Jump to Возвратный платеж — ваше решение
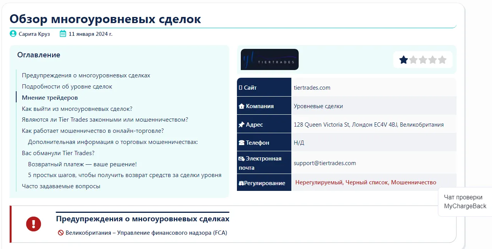Viewport: 492px width, 249px height. (x=83, y=164)
